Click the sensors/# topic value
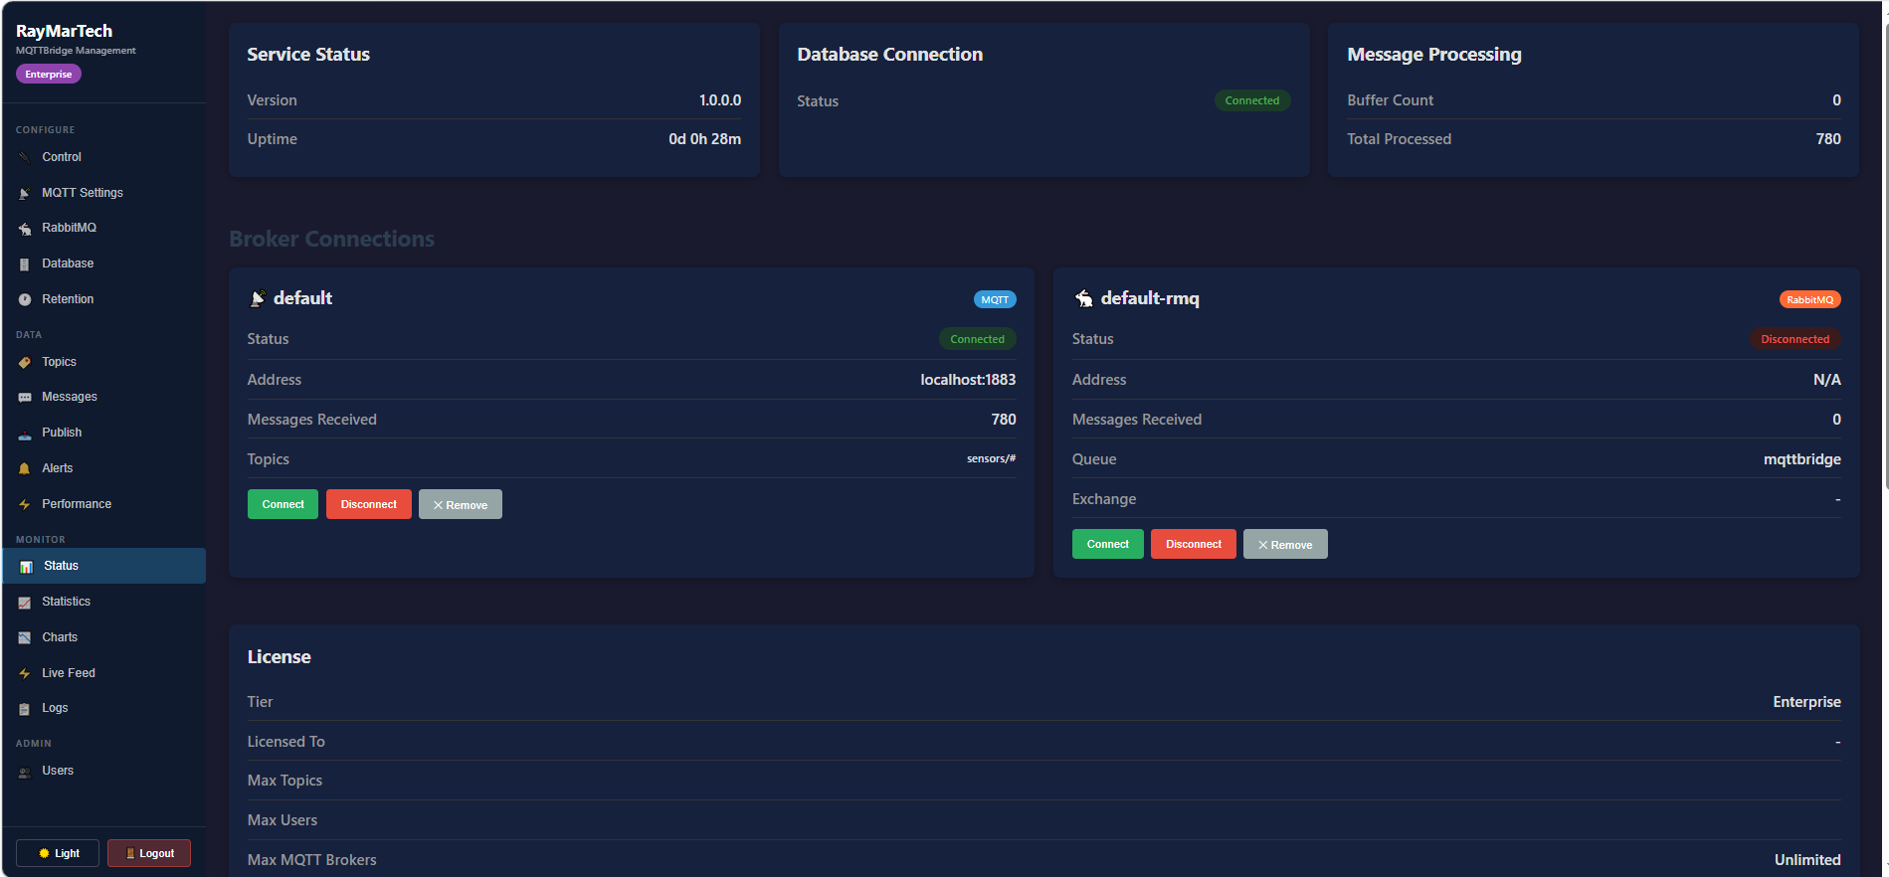 coord(991,458)
